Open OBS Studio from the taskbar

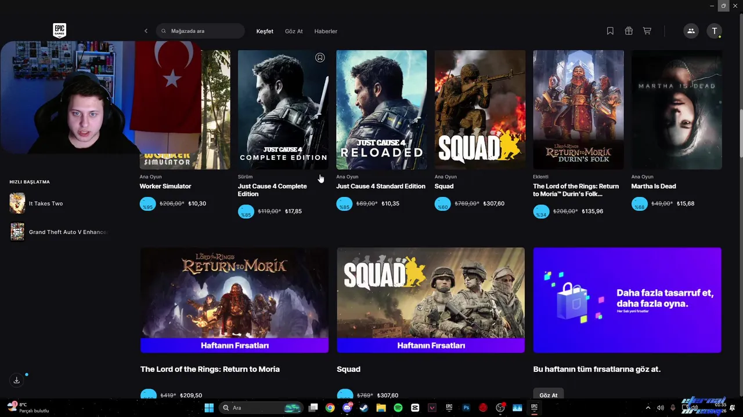pos(500,408)
